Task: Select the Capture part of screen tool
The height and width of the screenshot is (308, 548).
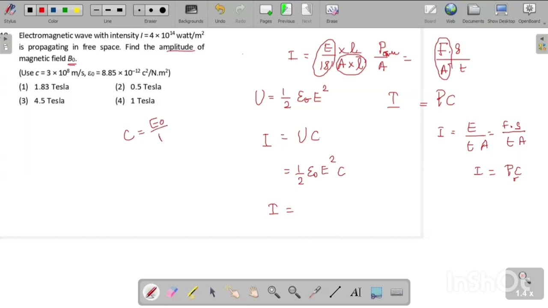Action: 376,293
